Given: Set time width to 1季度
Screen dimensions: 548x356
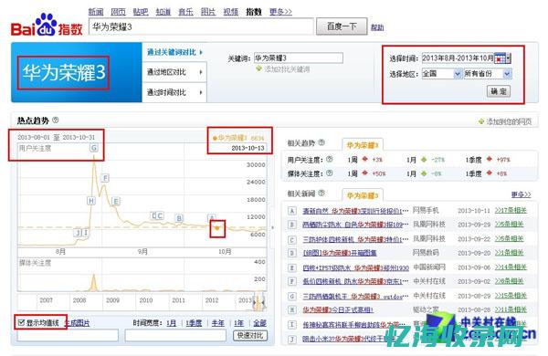Looking at the screenshot, I should tap(194, 323).
